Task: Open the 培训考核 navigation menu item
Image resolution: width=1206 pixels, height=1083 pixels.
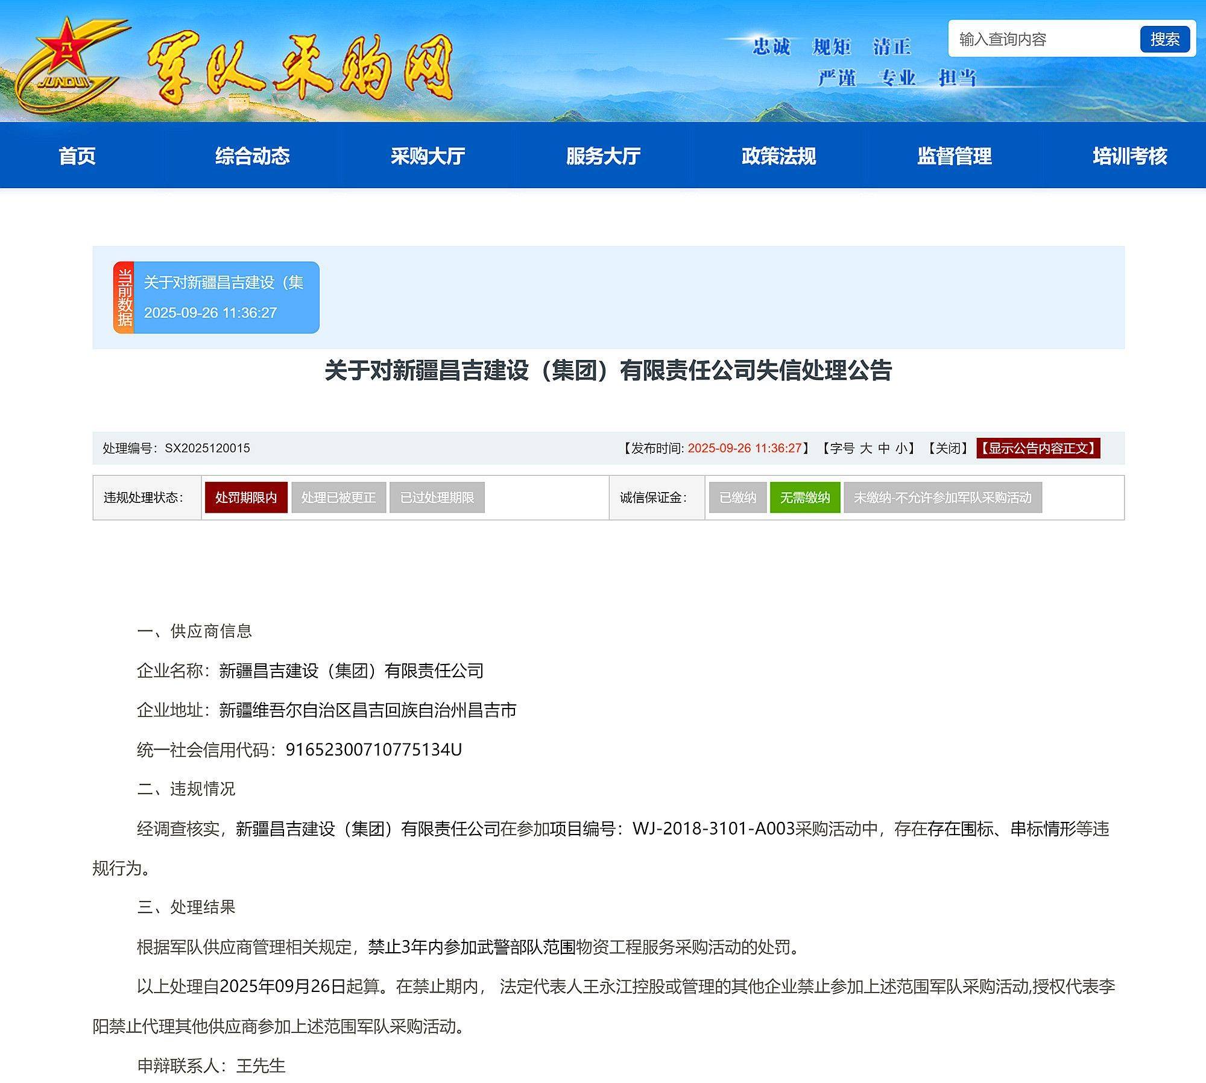Action: [x=1128, y=157]
